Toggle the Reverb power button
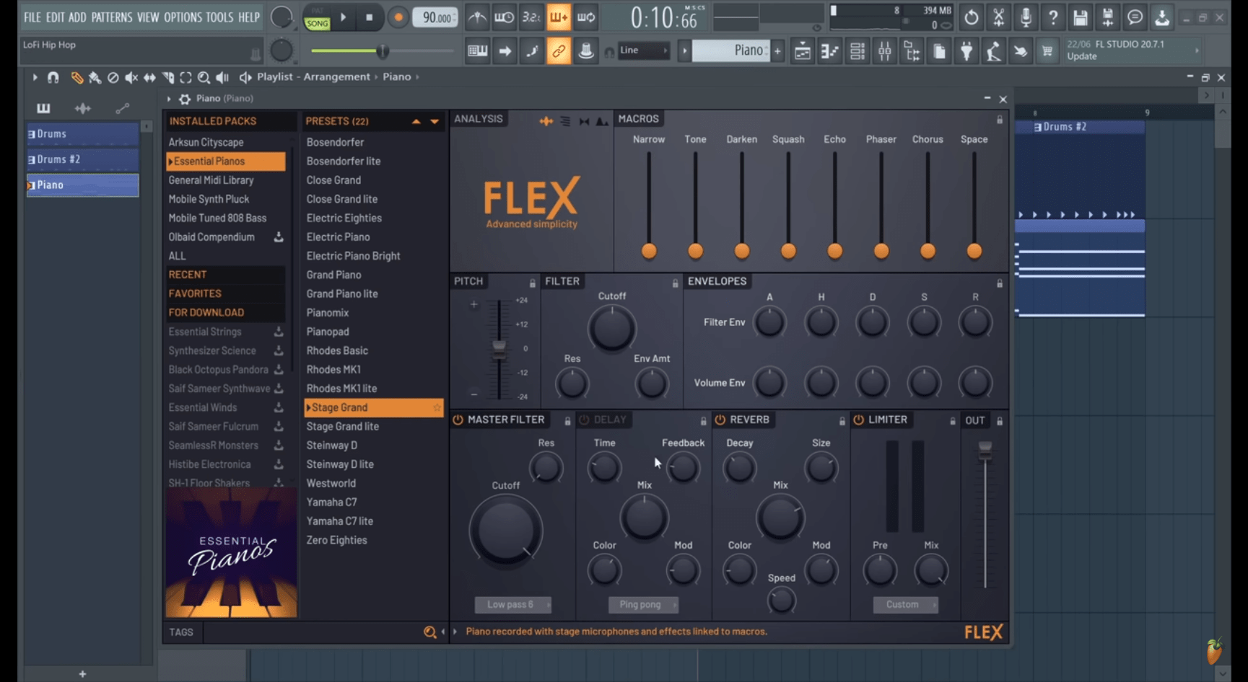The width and height of the screenshot is (1248, 682). [x=720, y=420]
